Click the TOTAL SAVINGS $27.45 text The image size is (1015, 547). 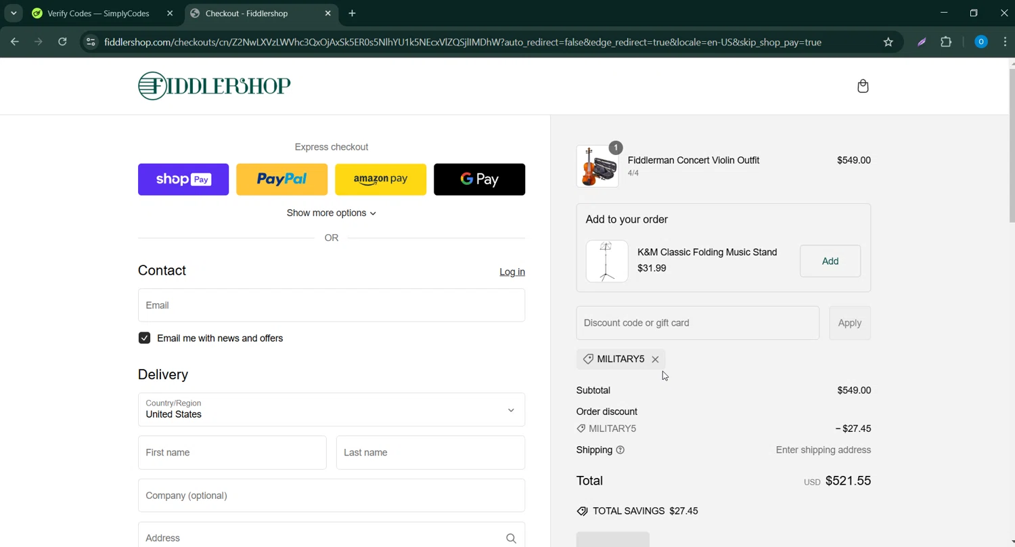point(645,511)
